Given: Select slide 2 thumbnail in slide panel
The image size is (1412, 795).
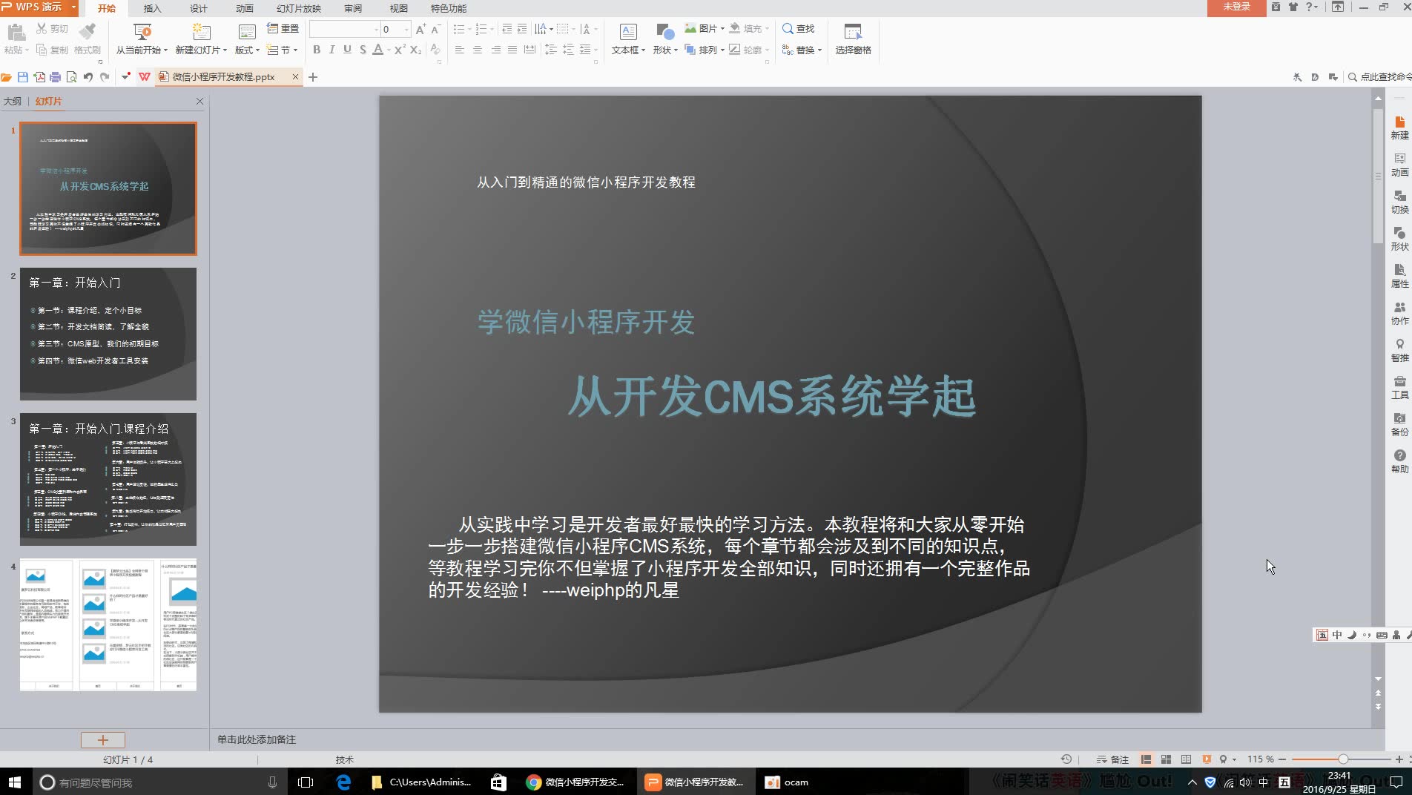Looking at the screenshot, I should (x=108, y=334).
